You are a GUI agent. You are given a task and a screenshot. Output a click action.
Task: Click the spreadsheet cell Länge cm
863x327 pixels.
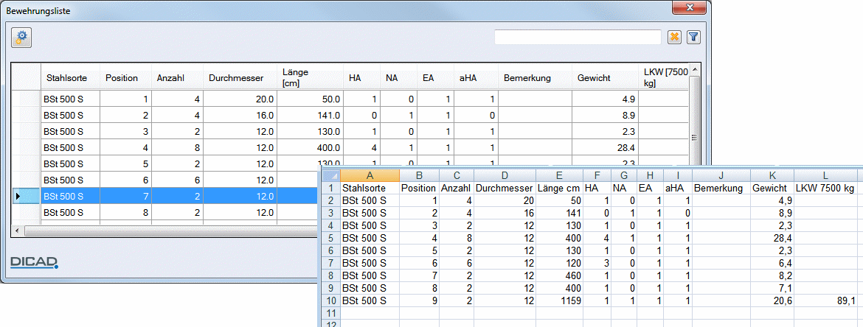[558, 189]
